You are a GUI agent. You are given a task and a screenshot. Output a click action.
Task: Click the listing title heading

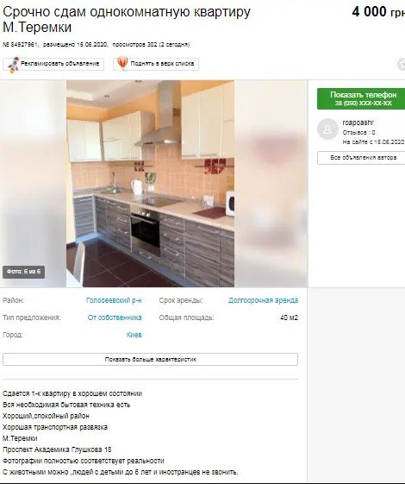[x=127, y=20]
